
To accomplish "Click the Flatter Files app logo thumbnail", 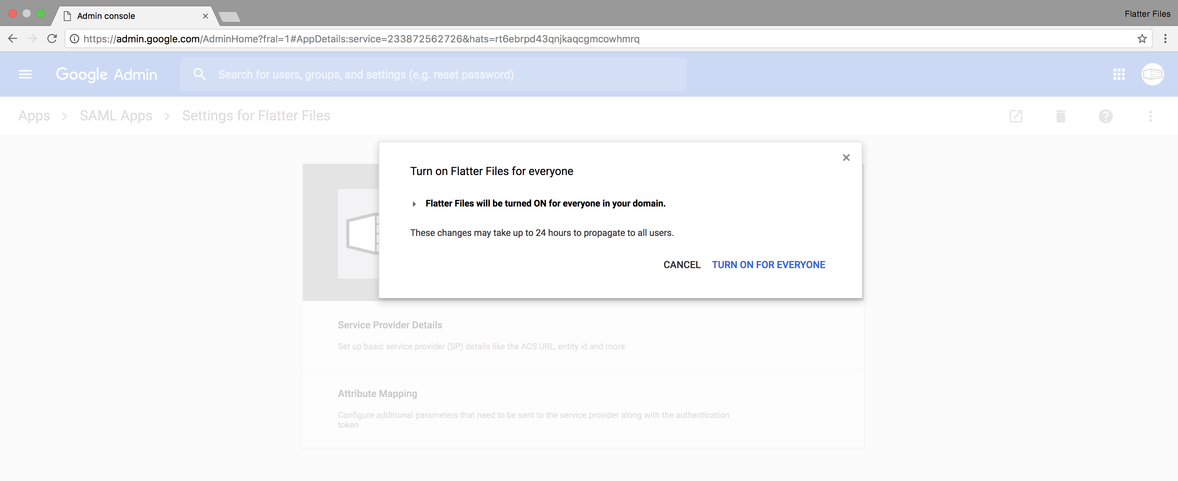I will point(359,233).
